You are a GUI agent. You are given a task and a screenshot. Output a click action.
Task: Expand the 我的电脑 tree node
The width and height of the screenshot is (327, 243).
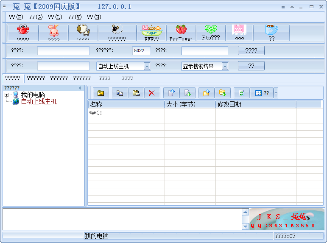click(x=7, y=95)
